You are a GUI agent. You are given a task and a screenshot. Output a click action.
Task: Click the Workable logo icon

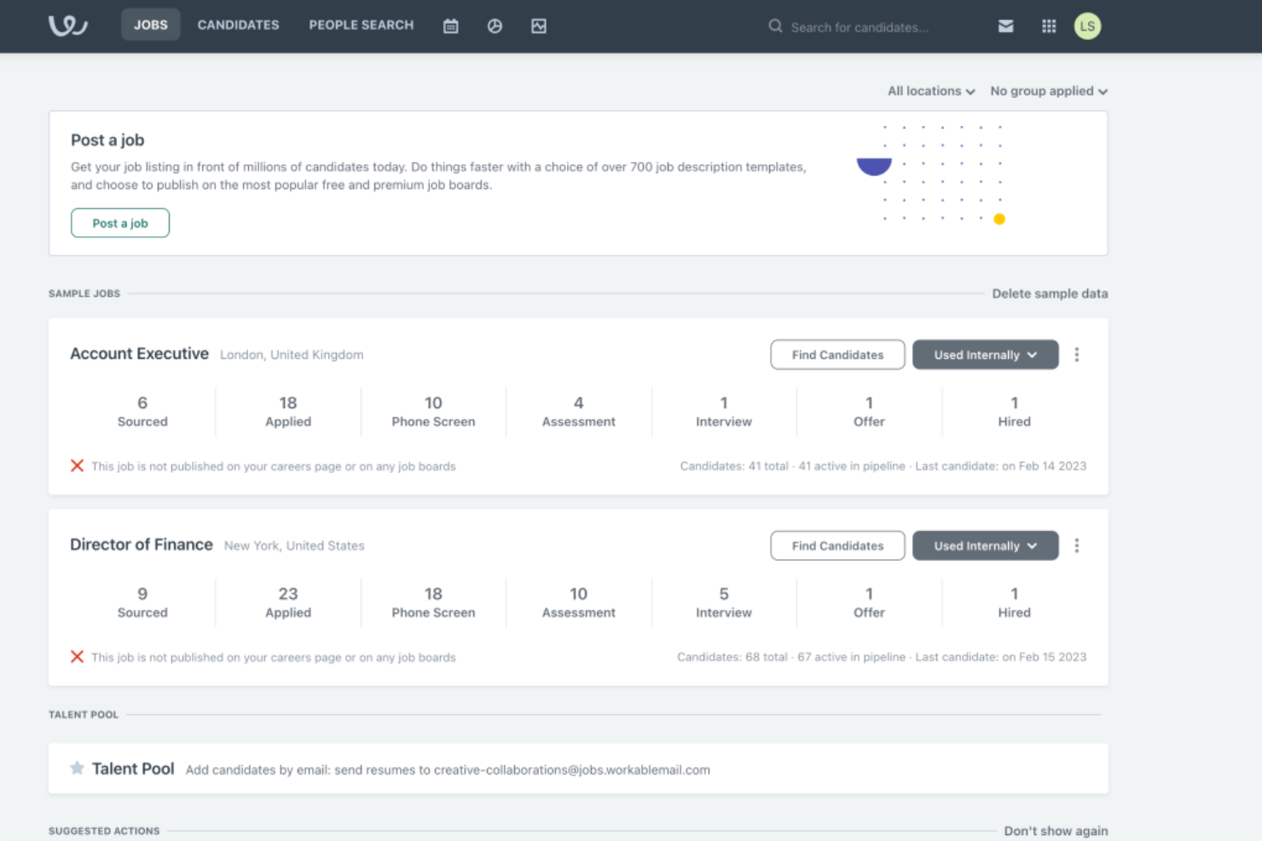tap(68, 26)
